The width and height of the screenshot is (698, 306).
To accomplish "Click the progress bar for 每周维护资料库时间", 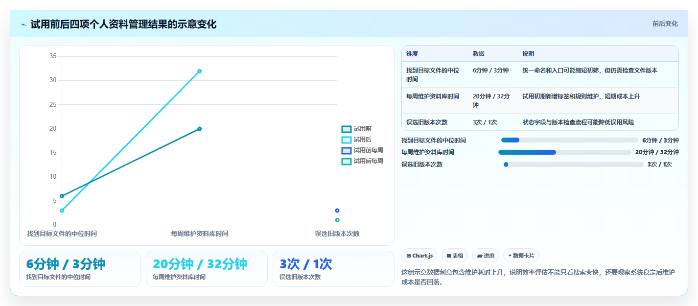I will click(565, 152).
